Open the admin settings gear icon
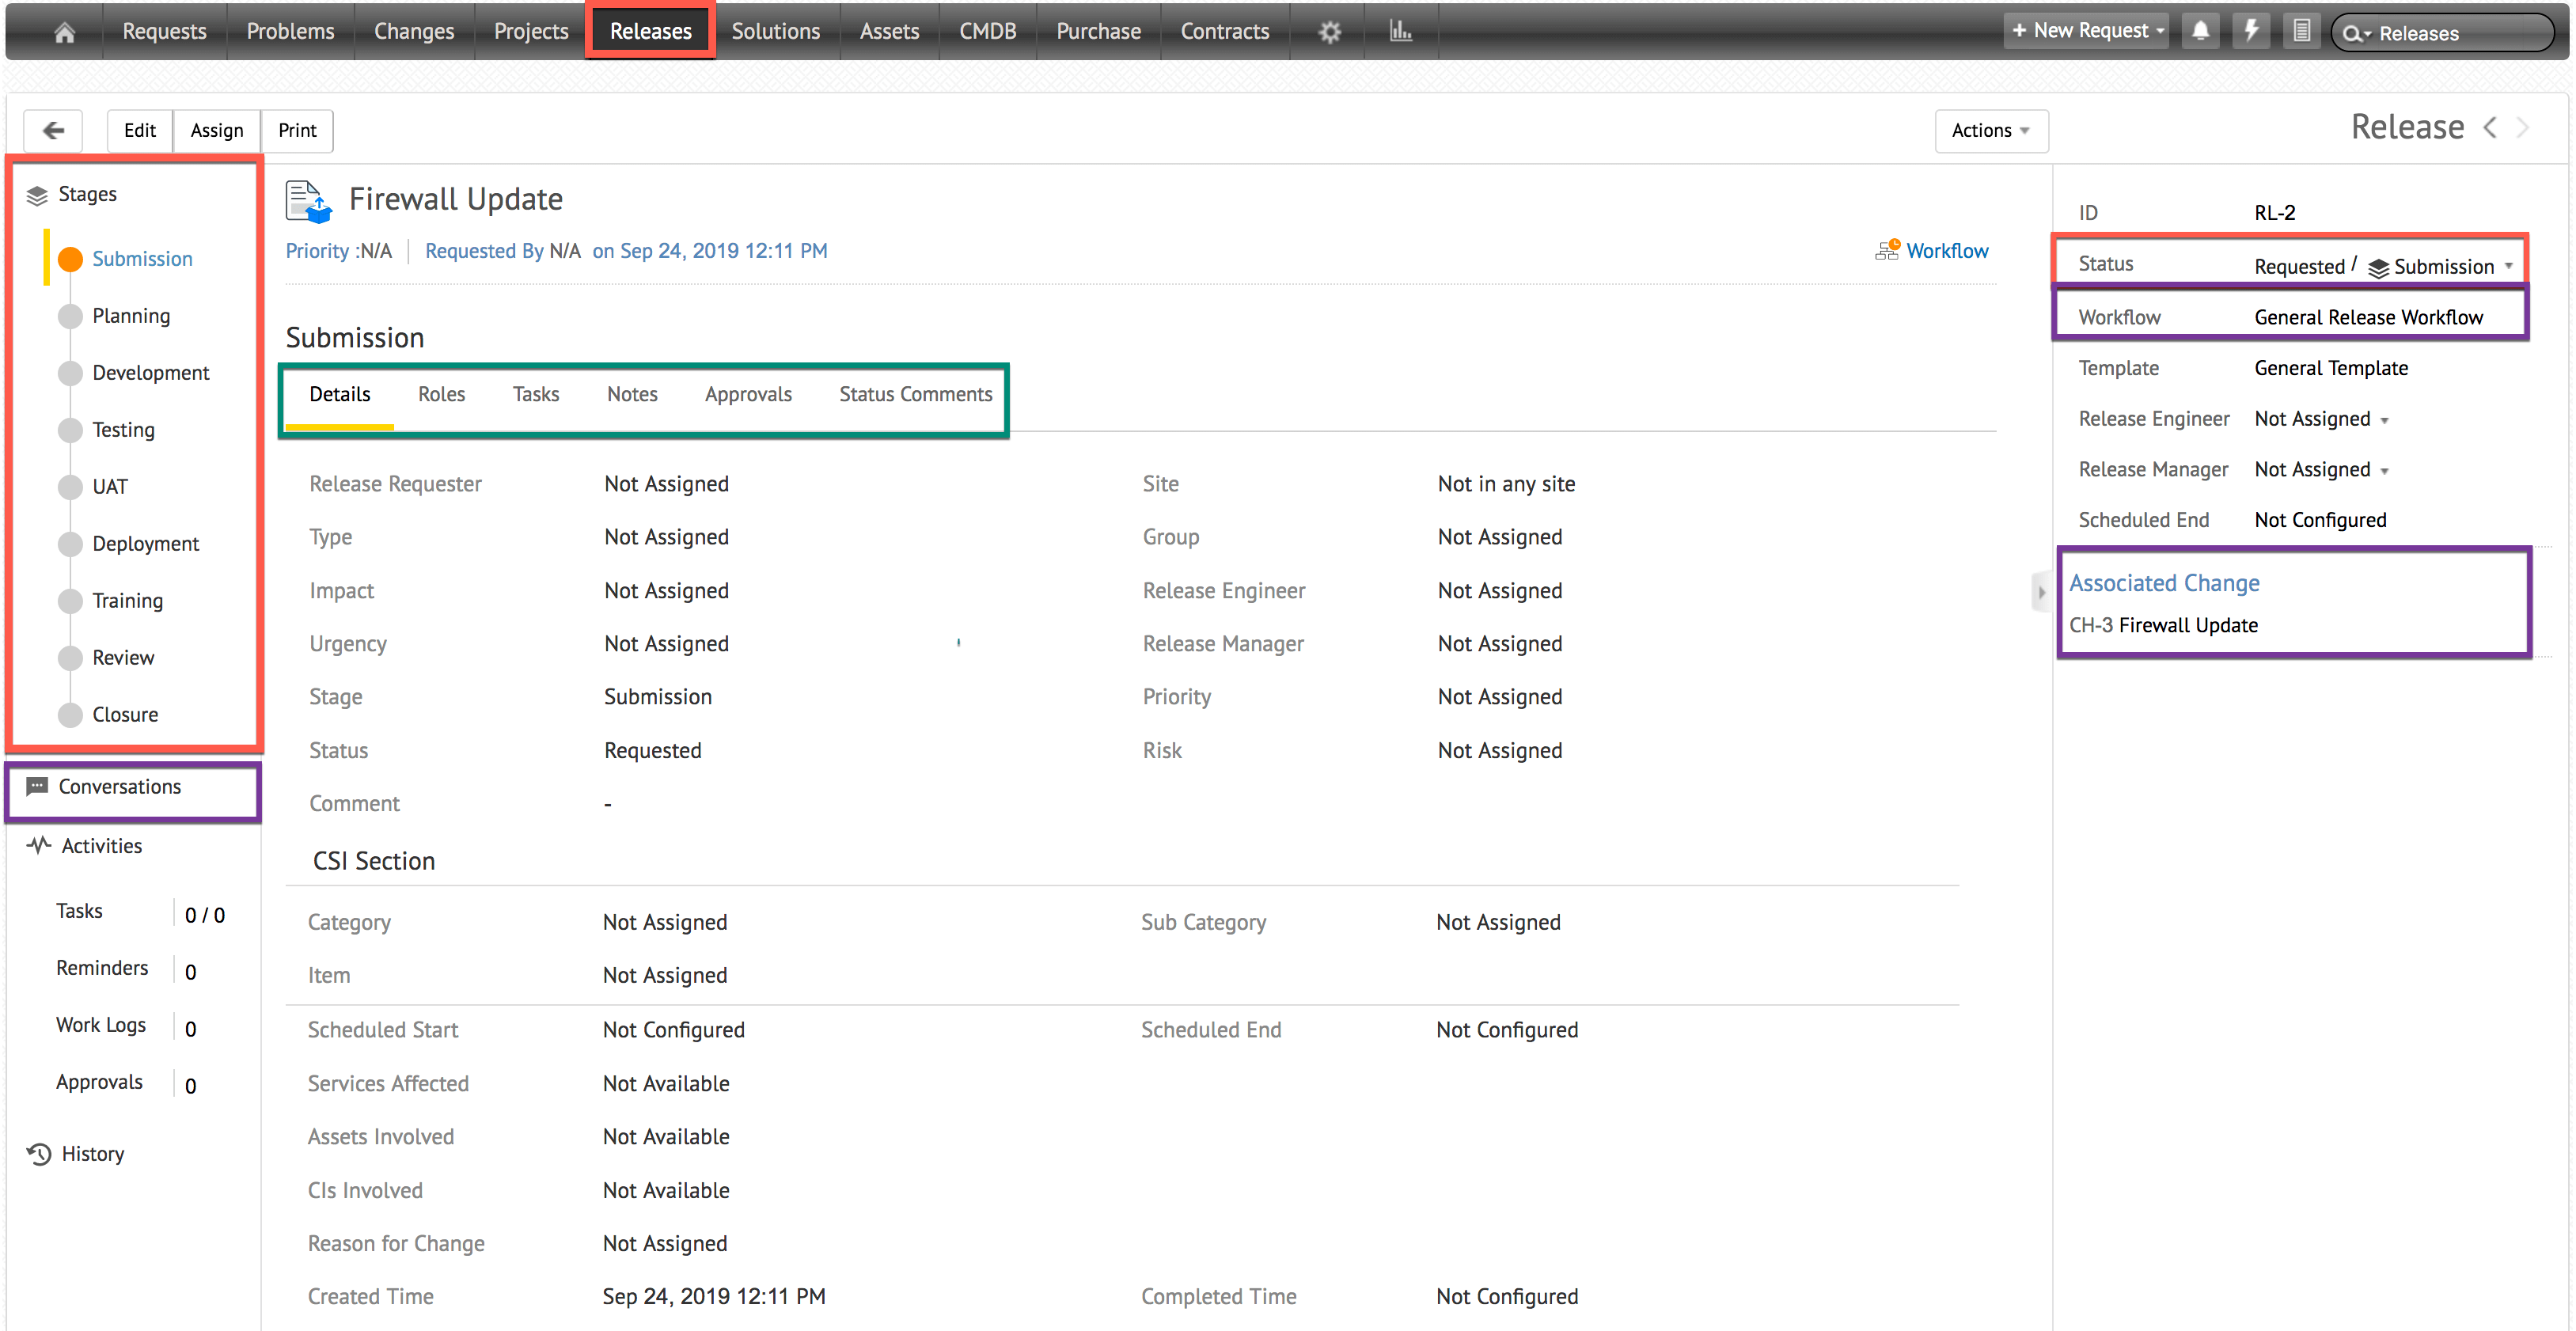The height and width of the screenshot is (1331, 2576). (x=1329, y=32)
